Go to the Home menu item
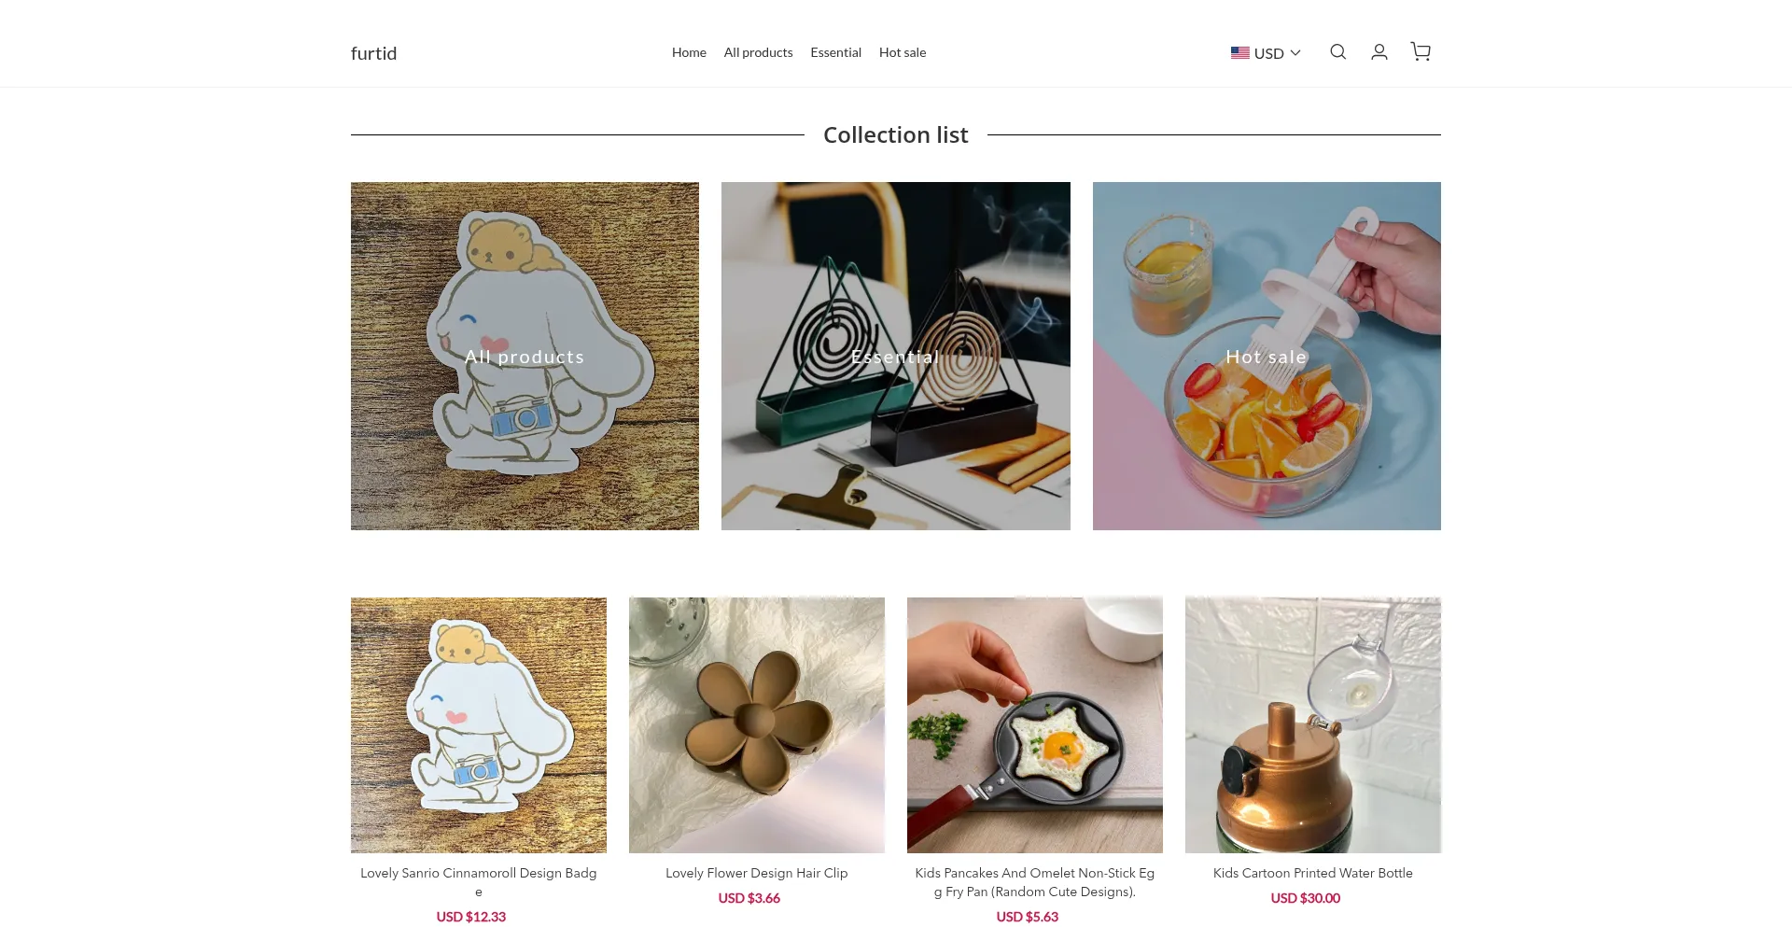Image resolution: width=1792 pixels, height=927 pixels. coord(689,52)
